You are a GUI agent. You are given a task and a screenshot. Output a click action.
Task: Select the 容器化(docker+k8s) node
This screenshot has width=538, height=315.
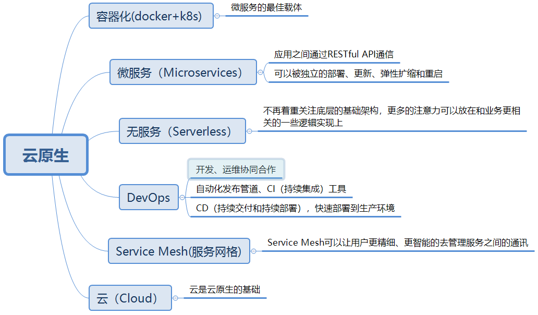(151, 16)
